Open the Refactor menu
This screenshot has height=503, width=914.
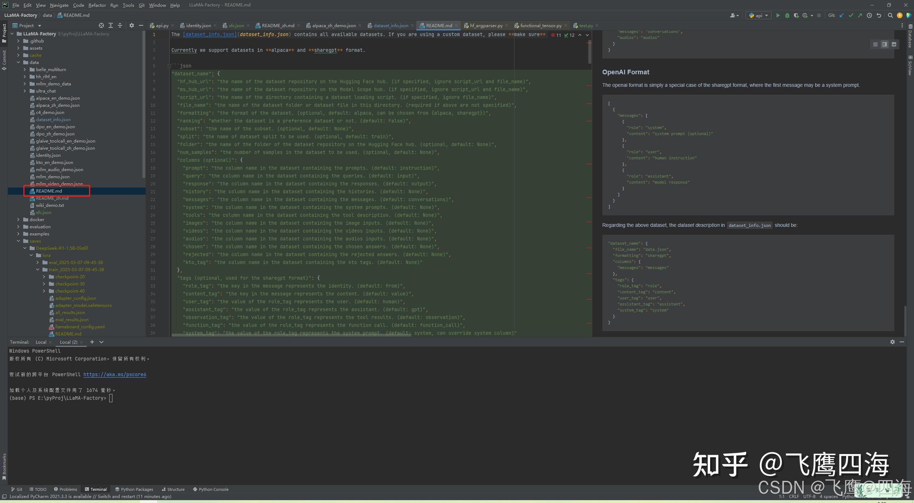point(97,5)
